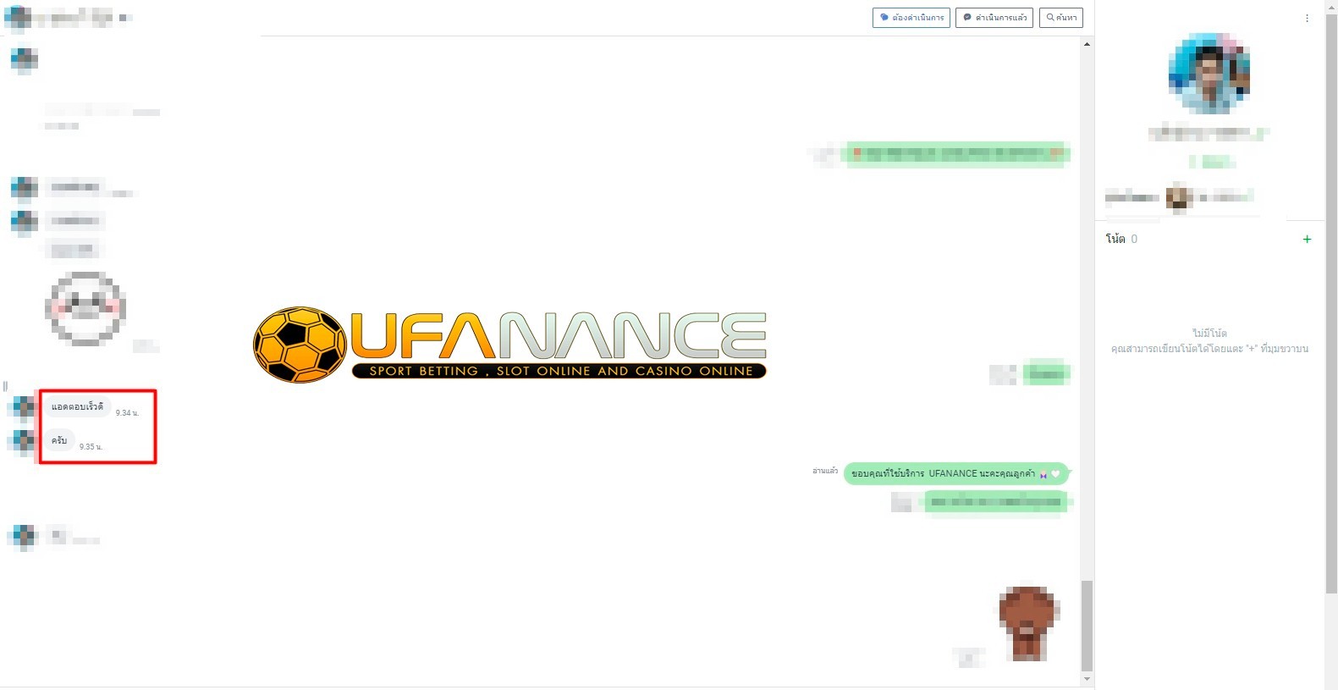
Task: Click the football logo in UFANANCE watermark
Action: [x=300, y=345]
